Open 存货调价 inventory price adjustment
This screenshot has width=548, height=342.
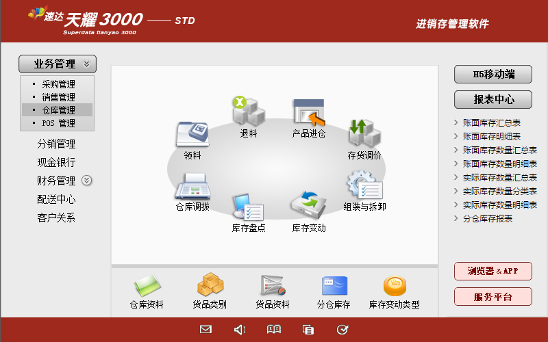(x=361, y=133)
